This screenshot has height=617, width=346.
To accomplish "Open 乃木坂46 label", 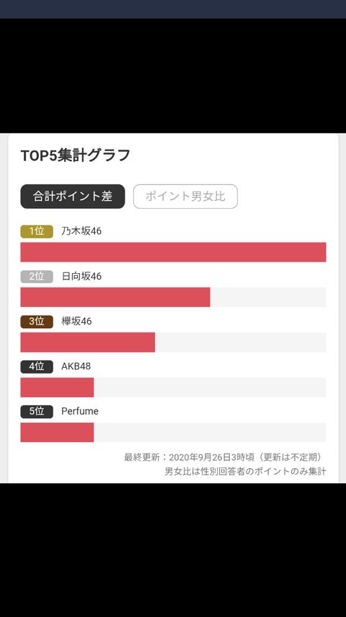I will pyautogui.click(x=81, y=231).
